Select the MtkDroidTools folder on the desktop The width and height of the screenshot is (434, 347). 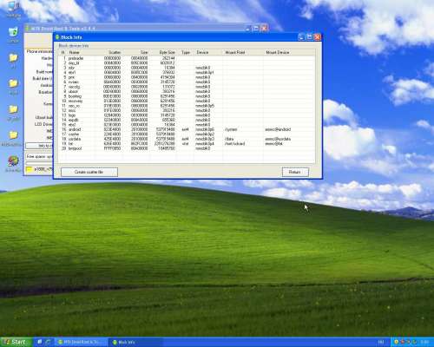tap(12, 138)
